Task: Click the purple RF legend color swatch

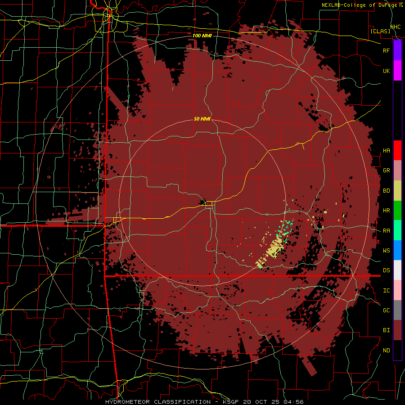Action: 397,50
